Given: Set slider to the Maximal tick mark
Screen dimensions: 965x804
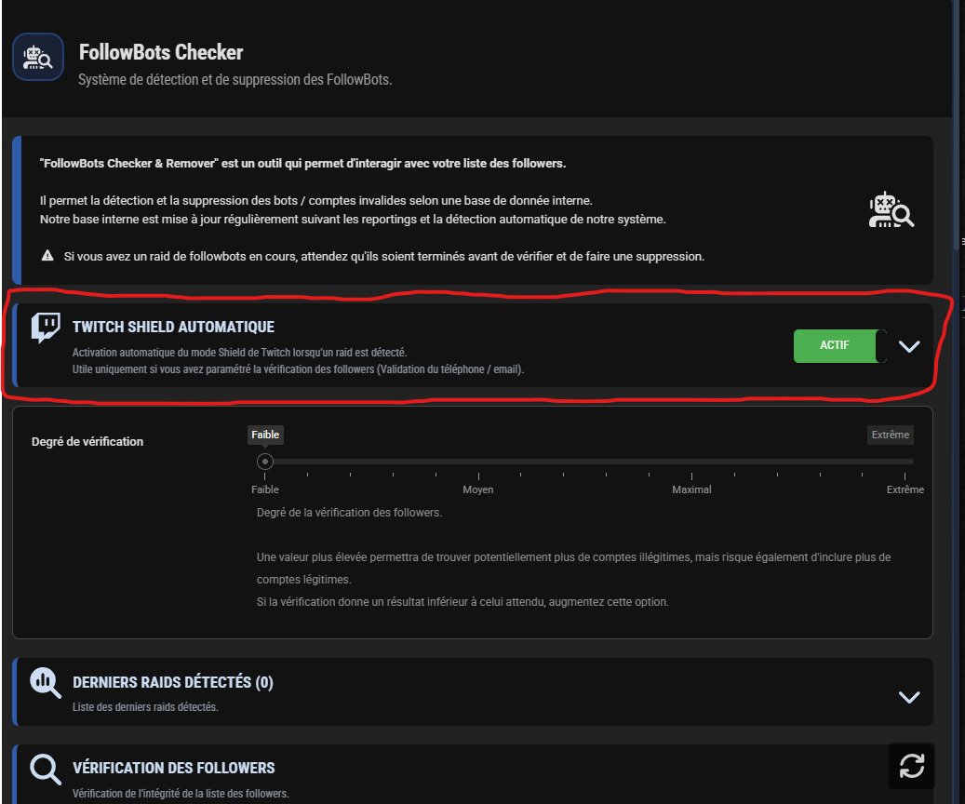Looking at the screenshot, I should [x=691, y=476].
